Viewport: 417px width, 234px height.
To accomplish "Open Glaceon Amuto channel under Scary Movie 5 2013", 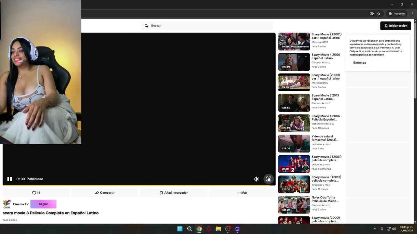I will point(321,103).
